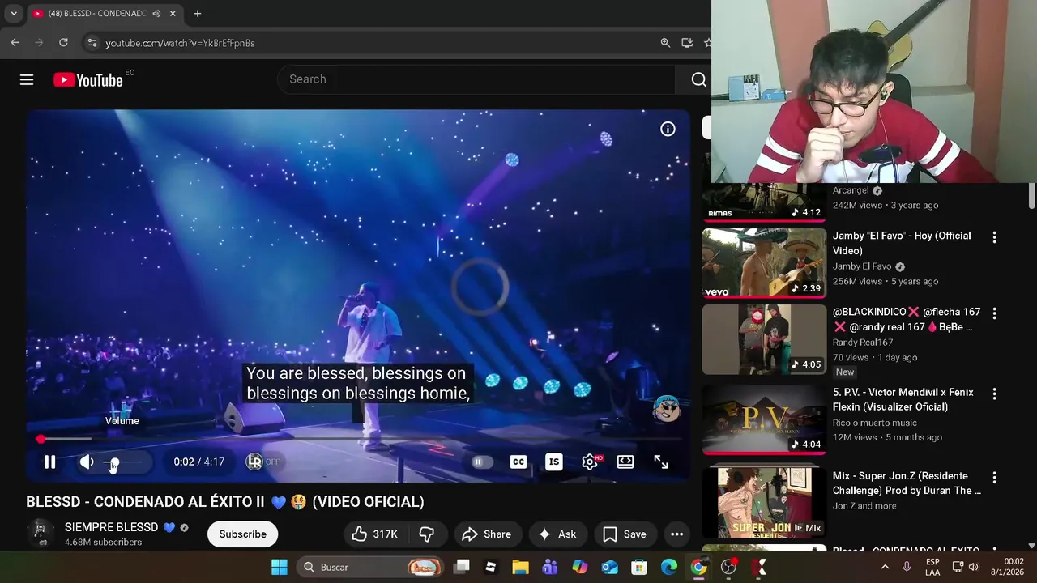This screenshot has width=1037, height=583.
Task: Open the Super Jon.Z Mix thumbnail
Action: click(x=764, y=503)
